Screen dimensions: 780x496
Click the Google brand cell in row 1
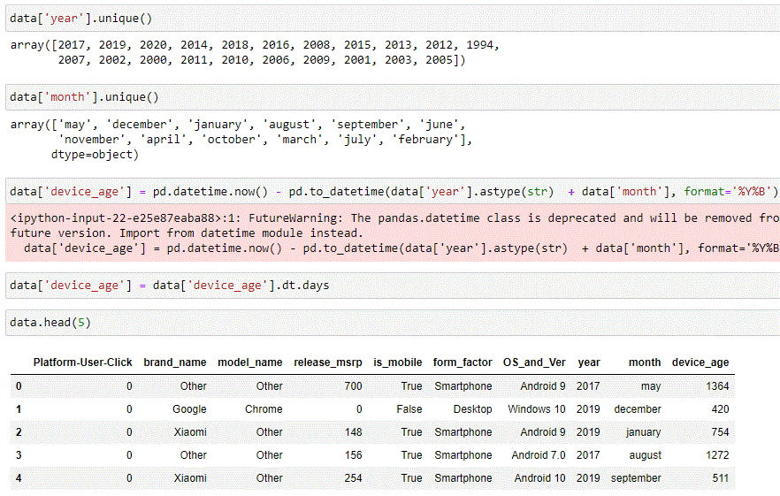pos(189,409)
